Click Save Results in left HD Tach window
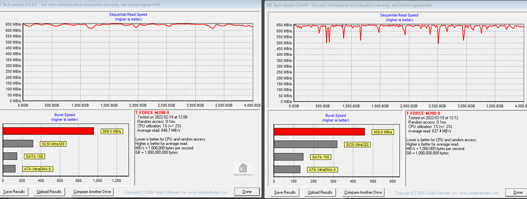This screenshot has height=199, width=527. pyautogui.click(x=14, y=192)
